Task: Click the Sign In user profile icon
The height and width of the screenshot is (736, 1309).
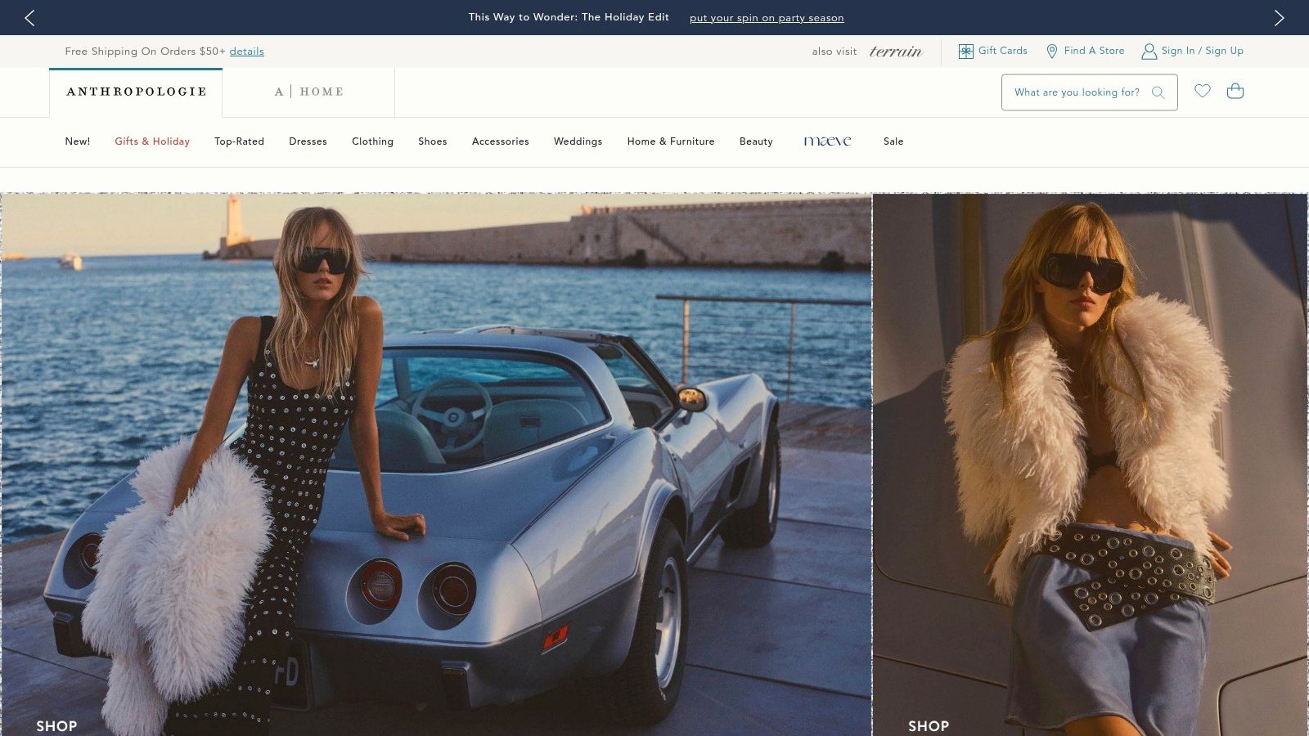Action: click(1149, 51)
